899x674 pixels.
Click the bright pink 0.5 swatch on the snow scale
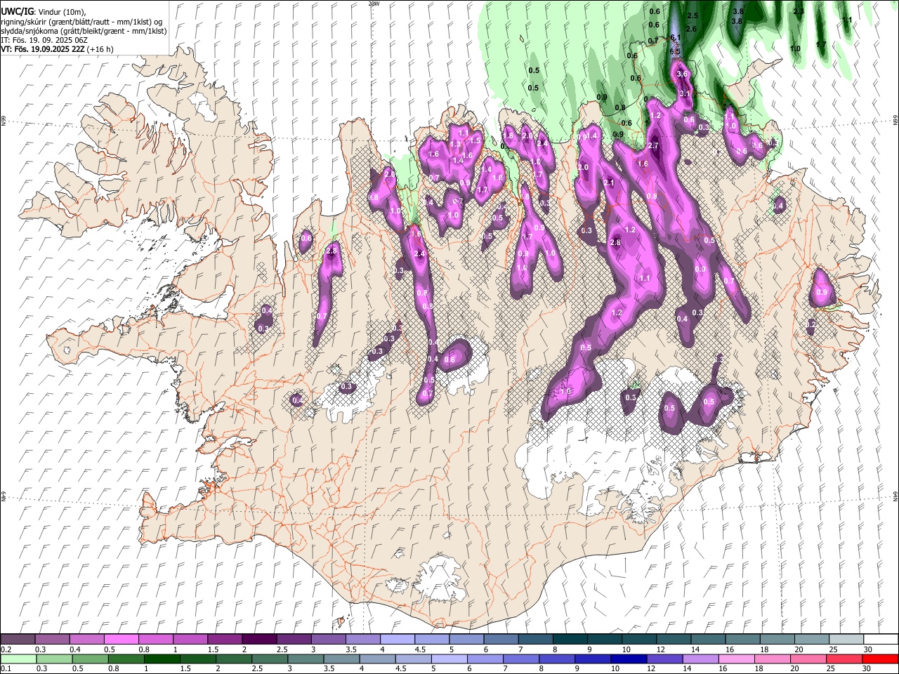[x=122, y=639]
